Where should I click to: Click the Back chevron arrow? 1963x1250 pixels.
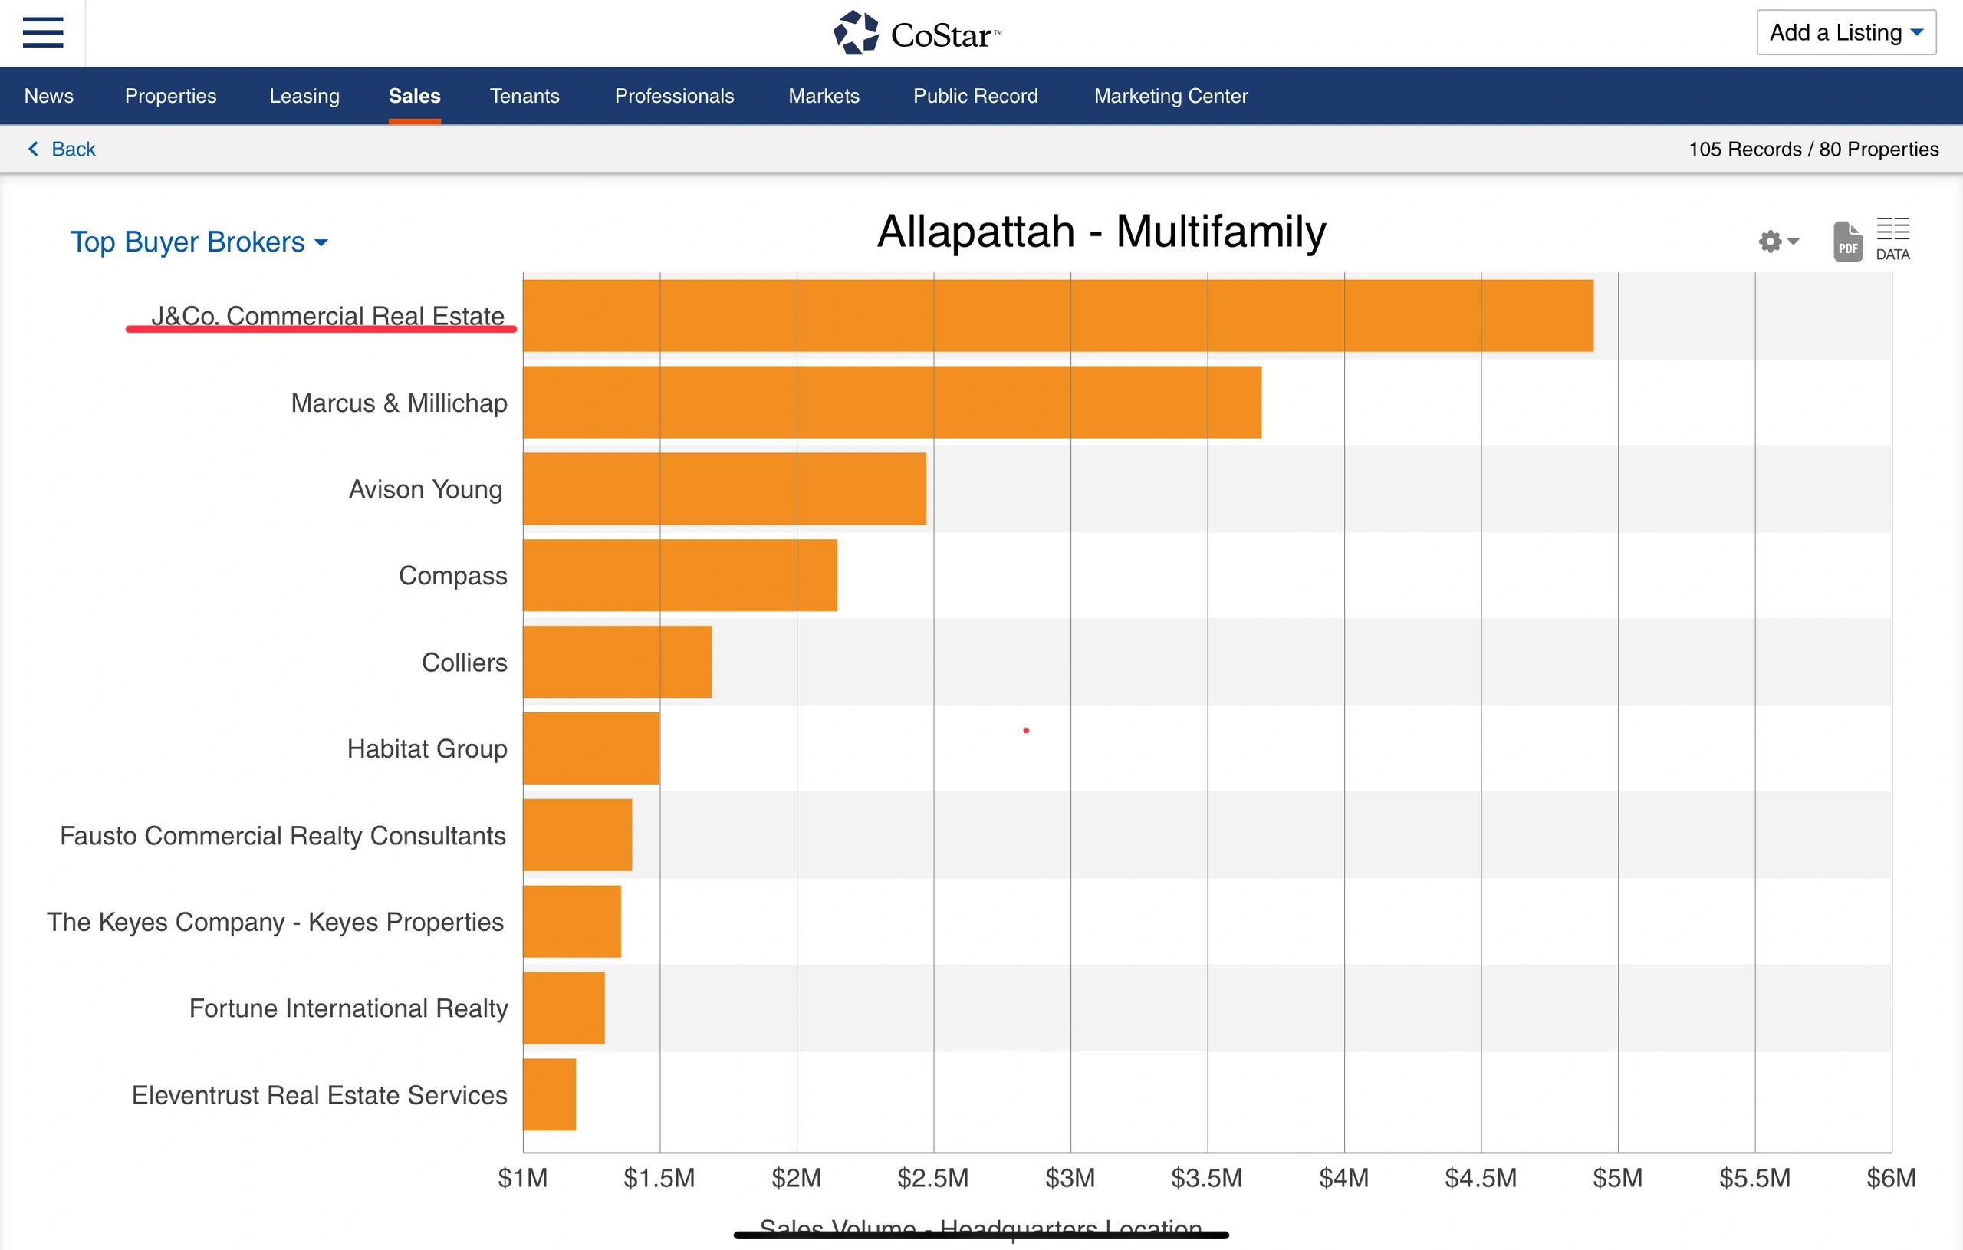tap(34, 149)
